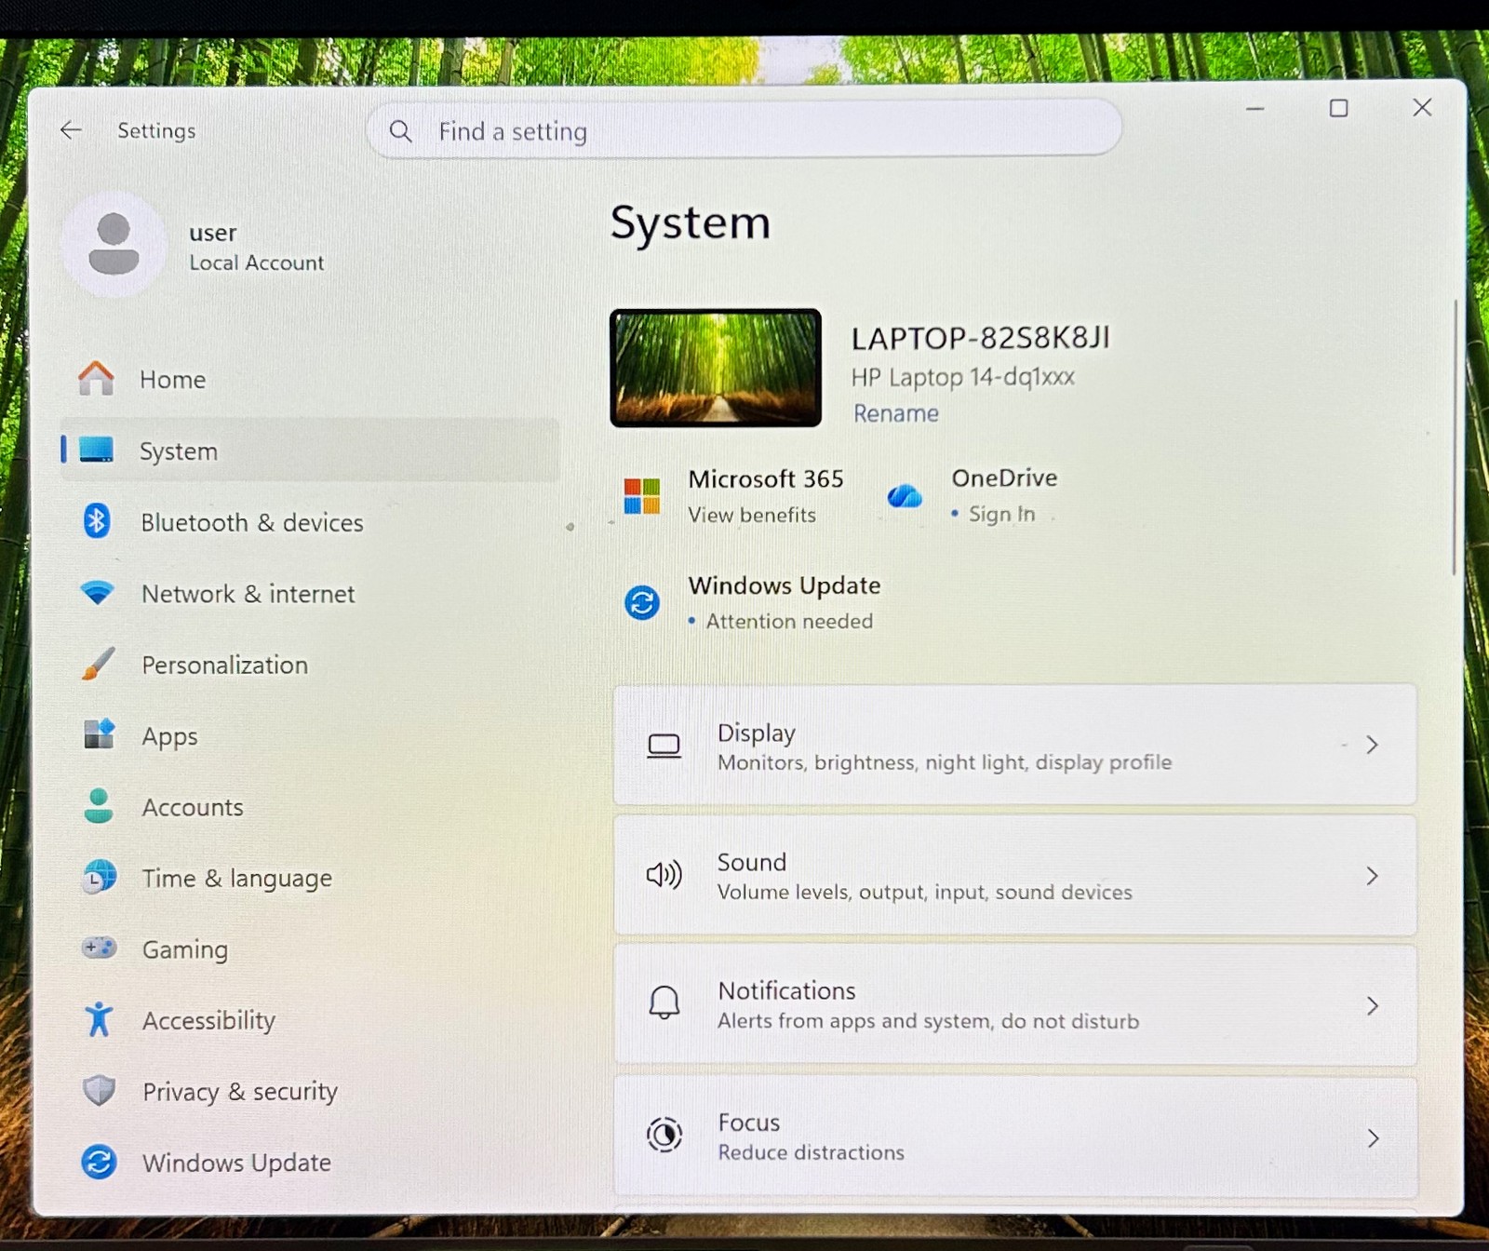The width and height of the screenshot is (1489, 1251).
Task: Expand Display settings chevron
Action: coord(1372,745)
